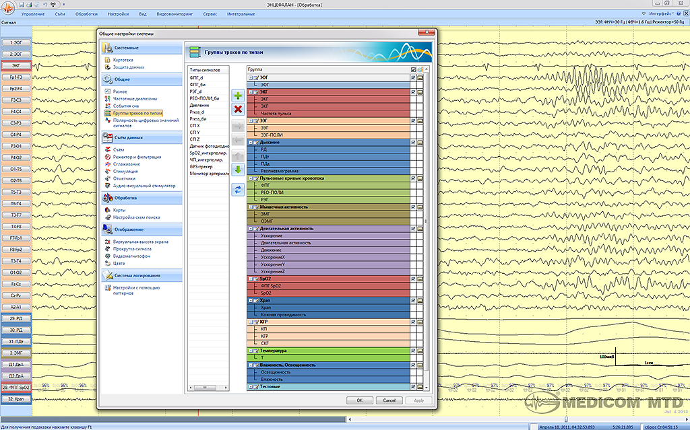Collapse the ЭОГ group tree node
The width and height of the screenshot is (690, 430).
(251, 77)
